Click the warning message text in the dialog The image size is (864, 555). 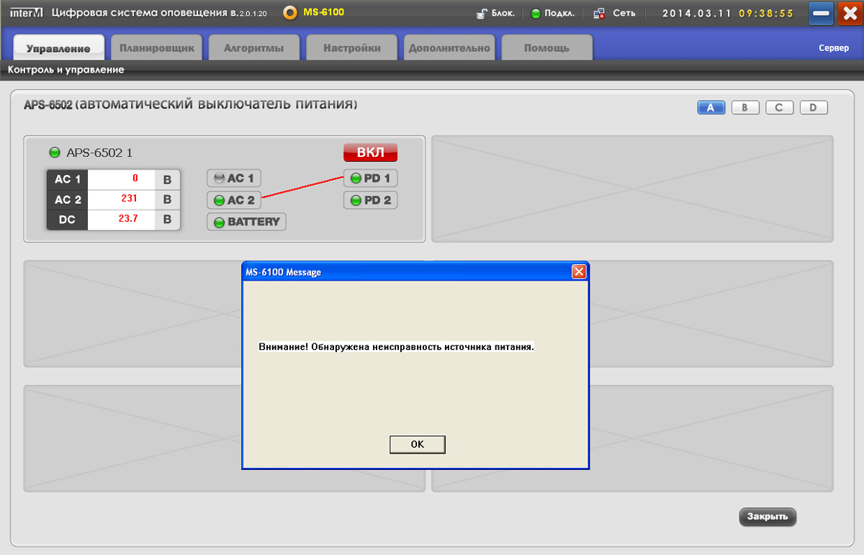(396, 346)
